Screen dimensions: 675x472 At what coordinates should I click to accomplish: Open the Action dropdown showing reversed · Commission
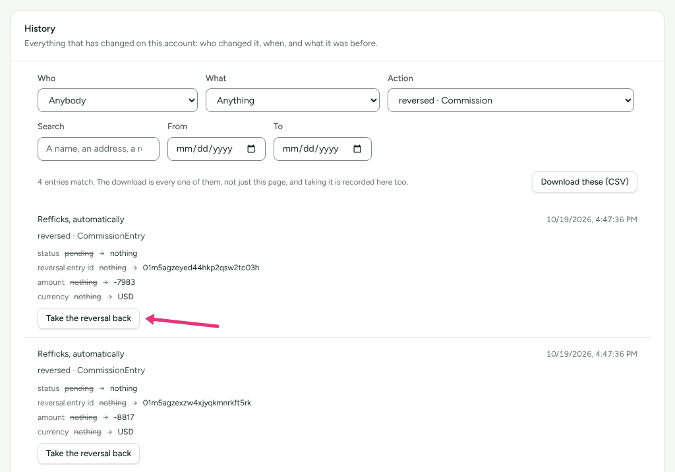[511, 100]
